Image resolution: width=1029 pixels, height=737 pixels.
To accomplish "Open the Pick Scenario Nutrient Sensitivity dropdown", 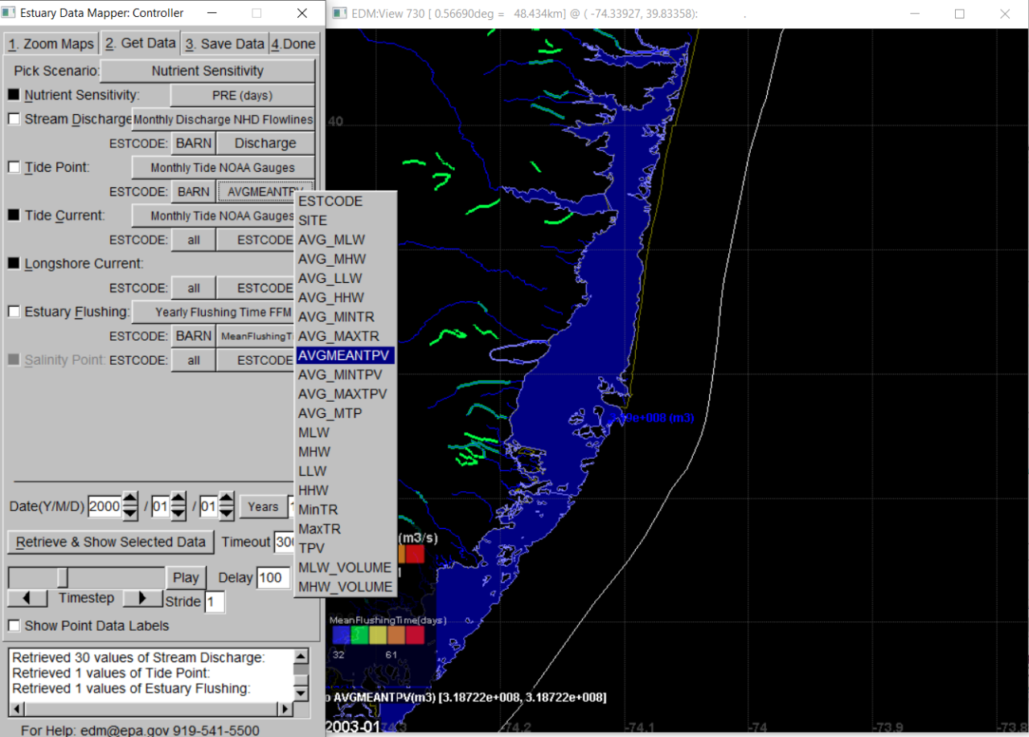I will pos(207,71).
